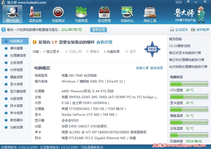Image resolution: width=211 pixels, height=149 pixels.
Task: Click 生成报告 to generate report
Action: point(181,30)
